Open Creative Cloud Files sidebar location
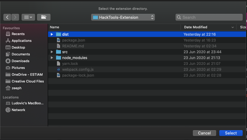Screen dimensions: 247x140 pos(28,81)
